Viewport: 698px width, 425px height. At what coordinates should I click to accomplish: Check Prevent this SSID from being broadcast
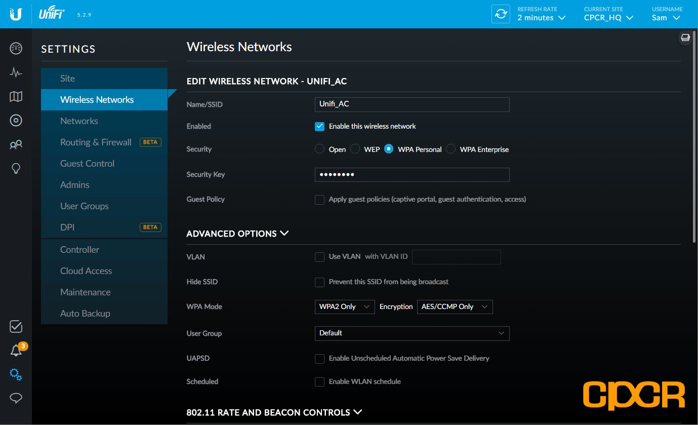coord(319,282)
